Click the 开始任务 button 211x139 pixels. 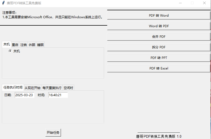[x=53, y=133]
